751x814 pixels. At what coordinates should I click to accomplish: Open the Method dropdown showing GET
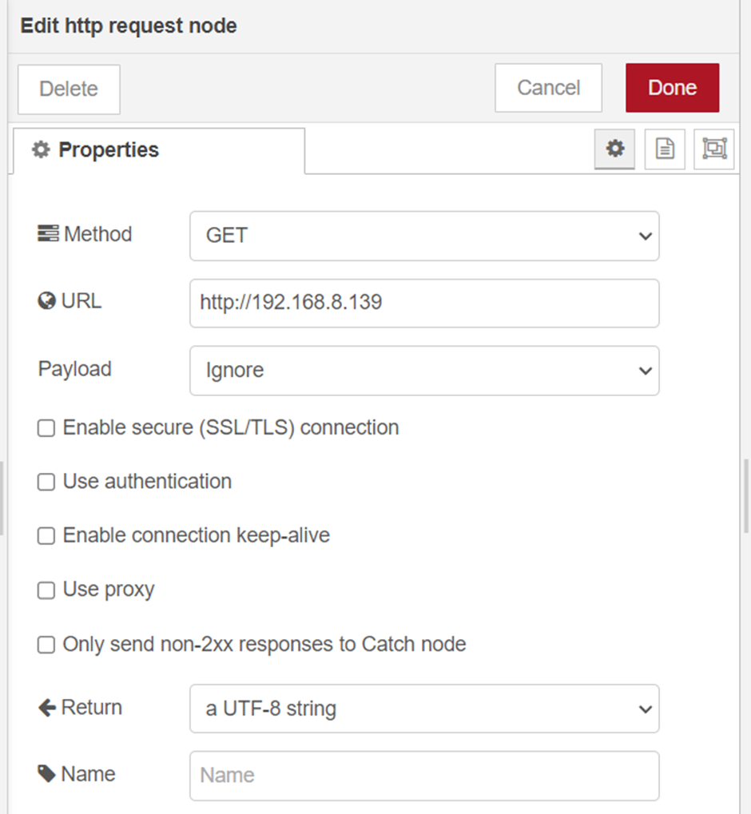click(424, 236)
